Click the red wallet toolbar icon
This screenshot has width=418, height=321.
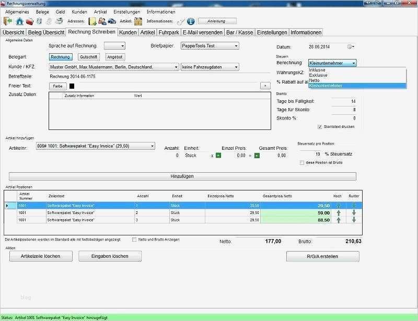click(x=30, y=21)
